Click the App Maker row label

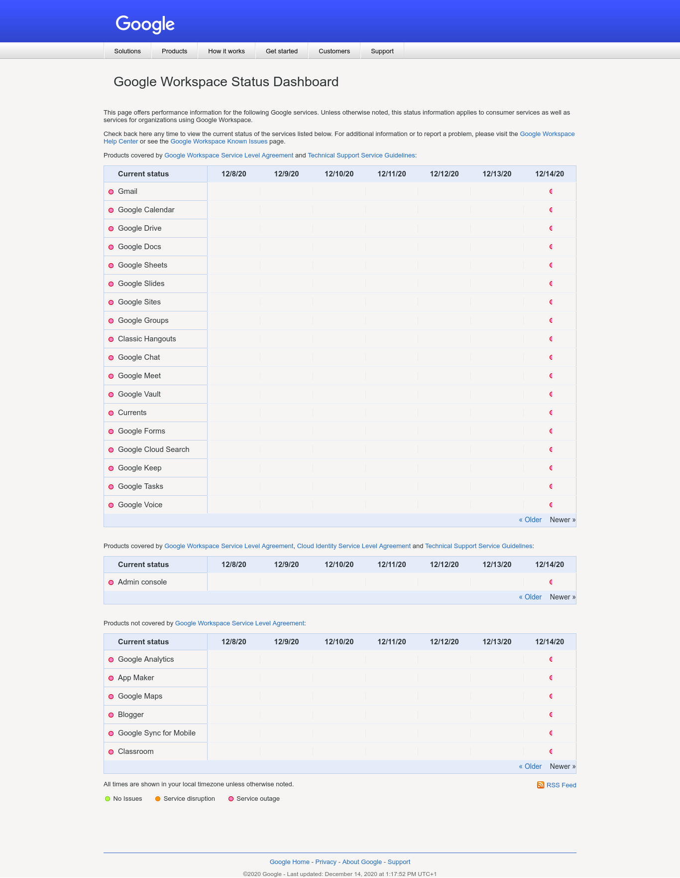click(x=136, y=678)
